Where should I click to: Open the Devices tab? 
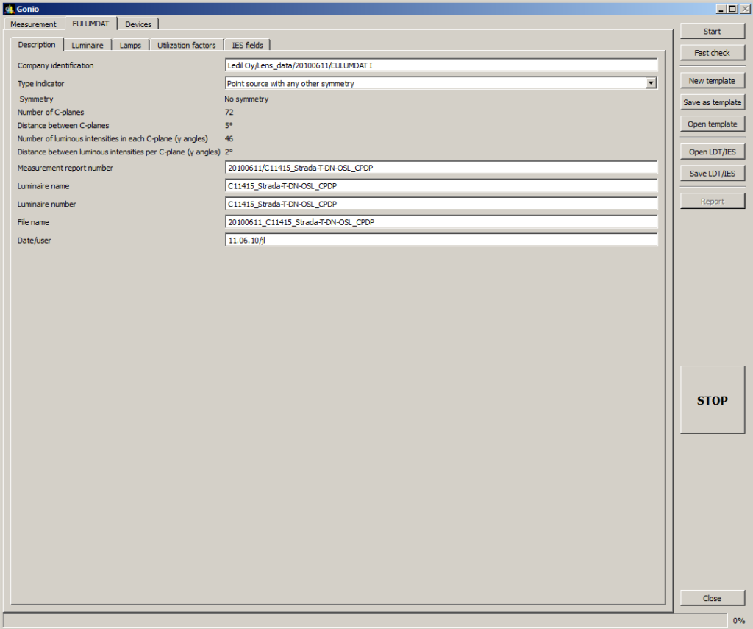138,24
